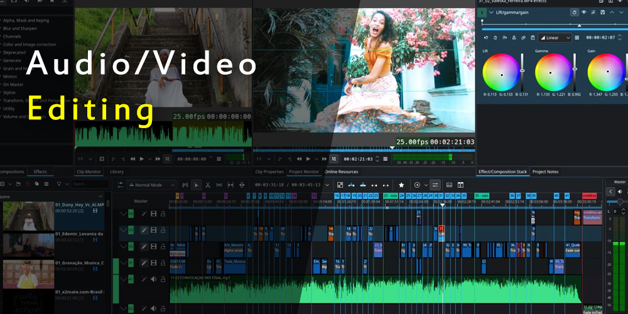
Task: Fast forward in the Clip Monitor
Action: 158,159
